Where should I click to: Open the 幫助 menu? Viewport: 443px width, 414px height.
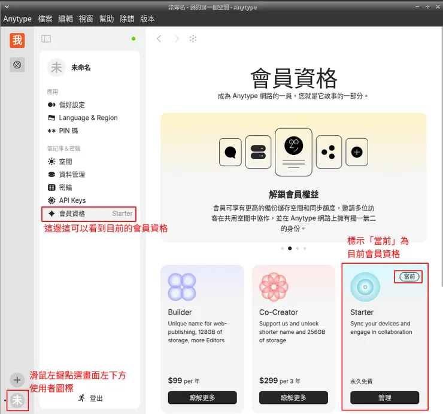[x=107, y=19]
